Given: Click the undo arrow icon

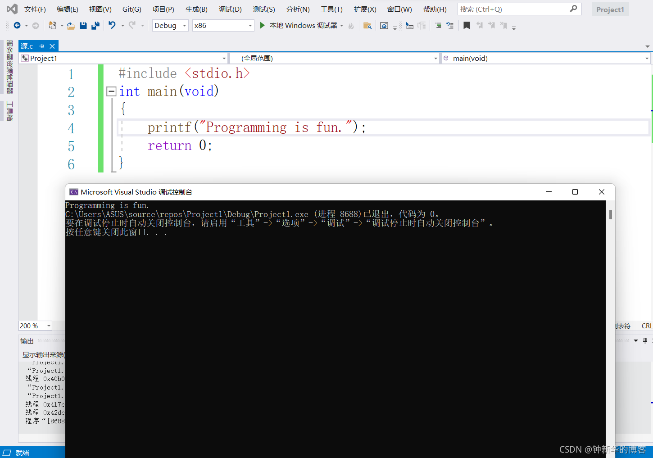Looking at the screenshot, I should point(112,25).
